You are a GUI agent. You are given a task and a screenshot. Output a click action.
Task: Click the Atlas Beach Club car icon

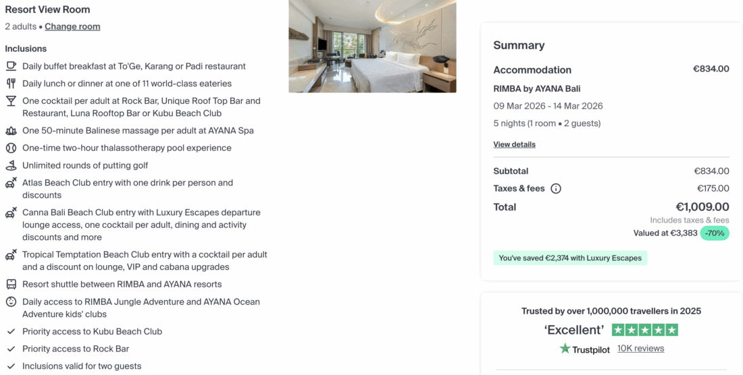[x=11, y=183]
